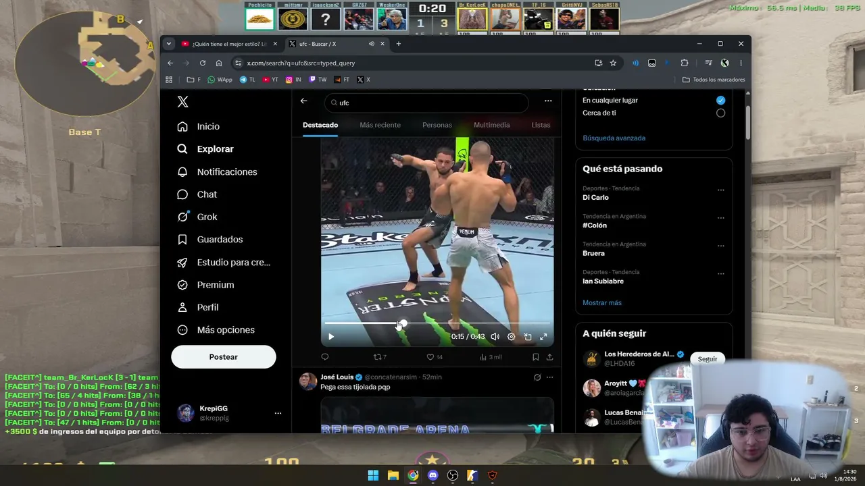Click the Chrome home button

coord(219,63)
